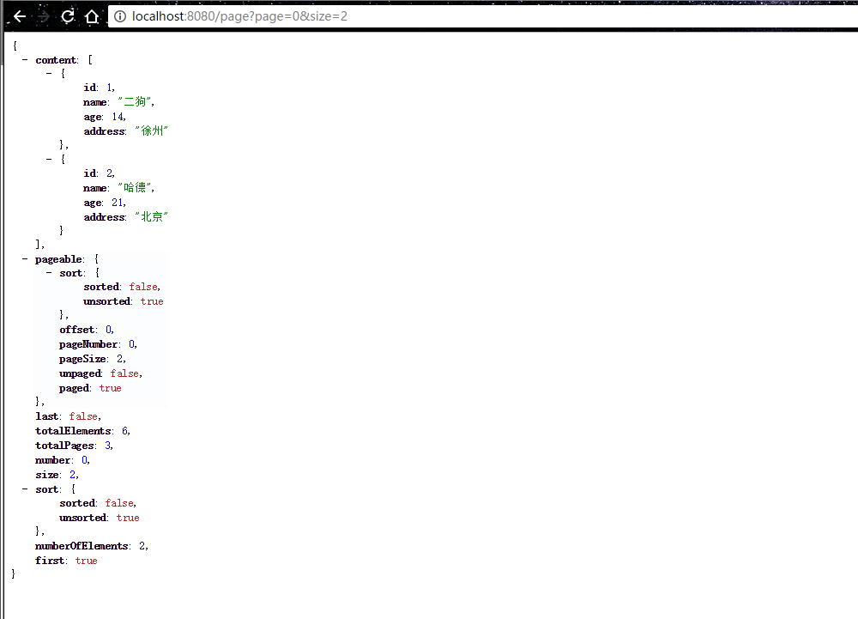Click the offset key
Image resolution: width=858 pixels, height=619 pixels.
tap(76, 330)
